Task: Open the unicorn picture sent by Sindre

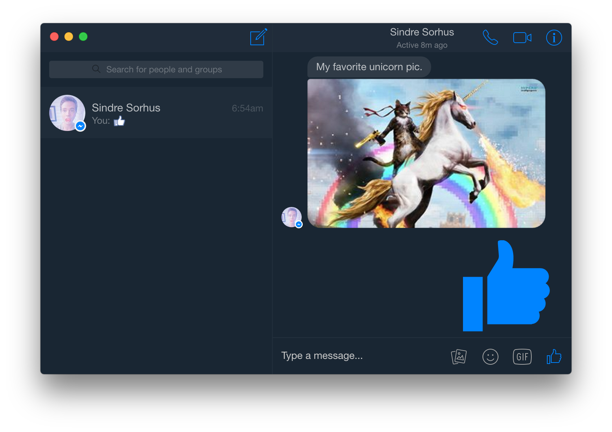Action: tap(426, 153)
